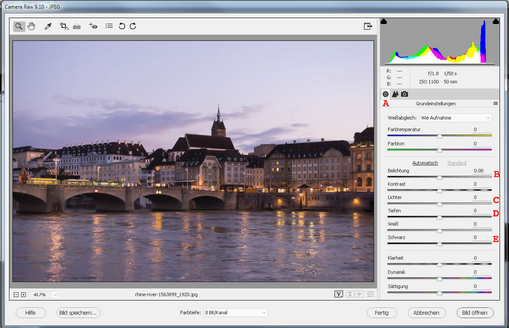Expand the Farbtiefe 8 Bit/Kanal dropdown
The image size is (509, 328).
235,313
